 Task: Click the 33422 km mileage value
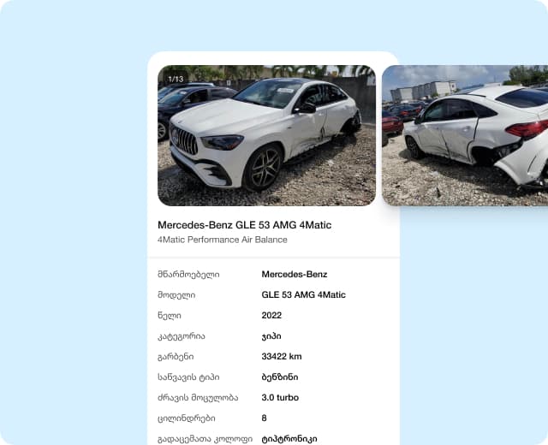pos(282,357)
